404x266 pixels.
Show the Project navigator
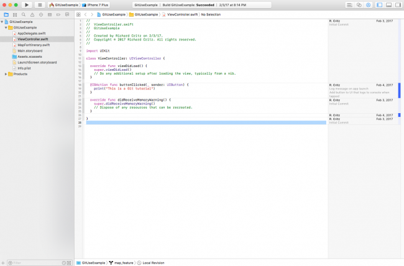[6, 15]
